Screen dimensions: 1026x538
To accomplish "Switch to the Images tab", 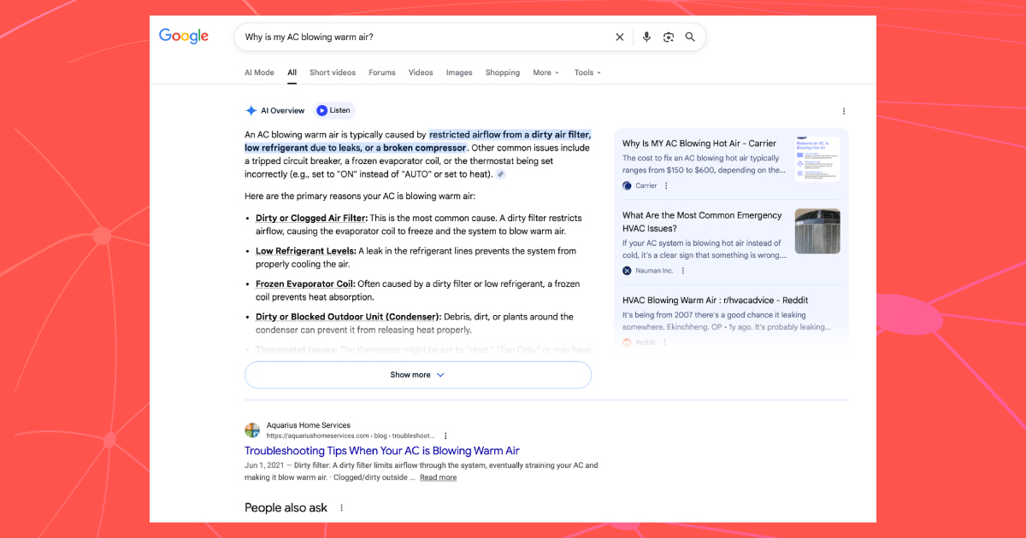I will click(x=459, y=73).
